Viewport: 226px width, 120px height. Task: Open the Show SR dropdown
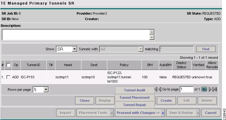[66, 49]
